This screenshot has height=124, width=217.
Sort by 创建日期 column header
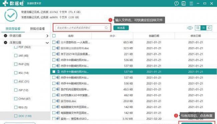pyautogui.click(x=154, y=36)
